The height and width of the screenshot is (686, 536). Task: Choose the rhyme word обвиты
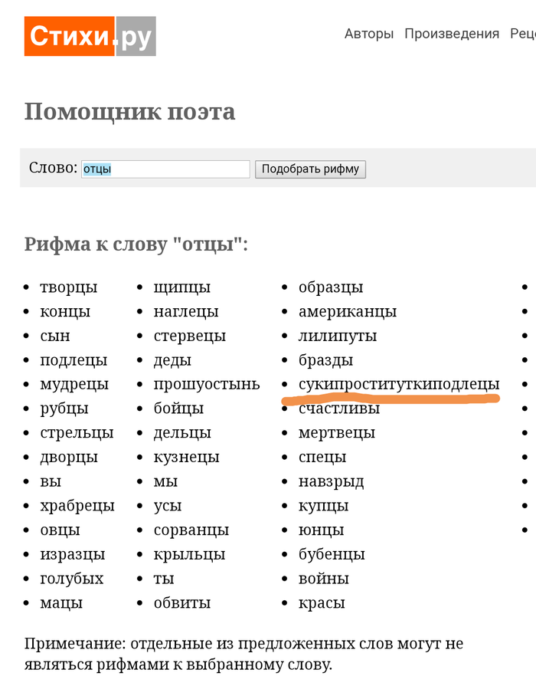point(182,603)
